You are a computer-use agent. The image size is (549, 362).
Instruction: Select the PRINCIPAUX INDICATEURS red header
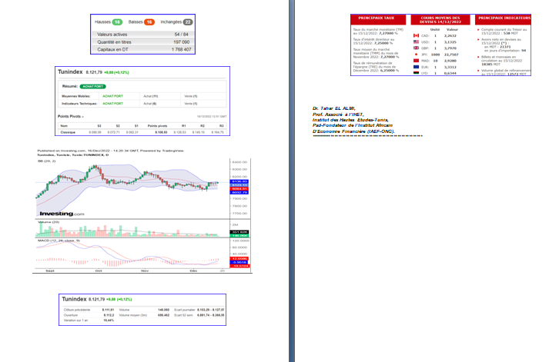coord(503,17)
